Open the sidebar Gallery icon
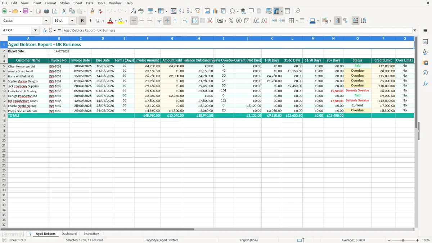The width and height of the screenshot is (432, 243). pos(425,63)
